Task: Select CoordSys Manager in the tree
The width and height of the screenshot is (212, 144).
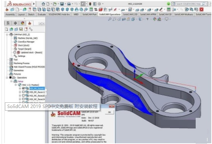Action: [26, 42]
